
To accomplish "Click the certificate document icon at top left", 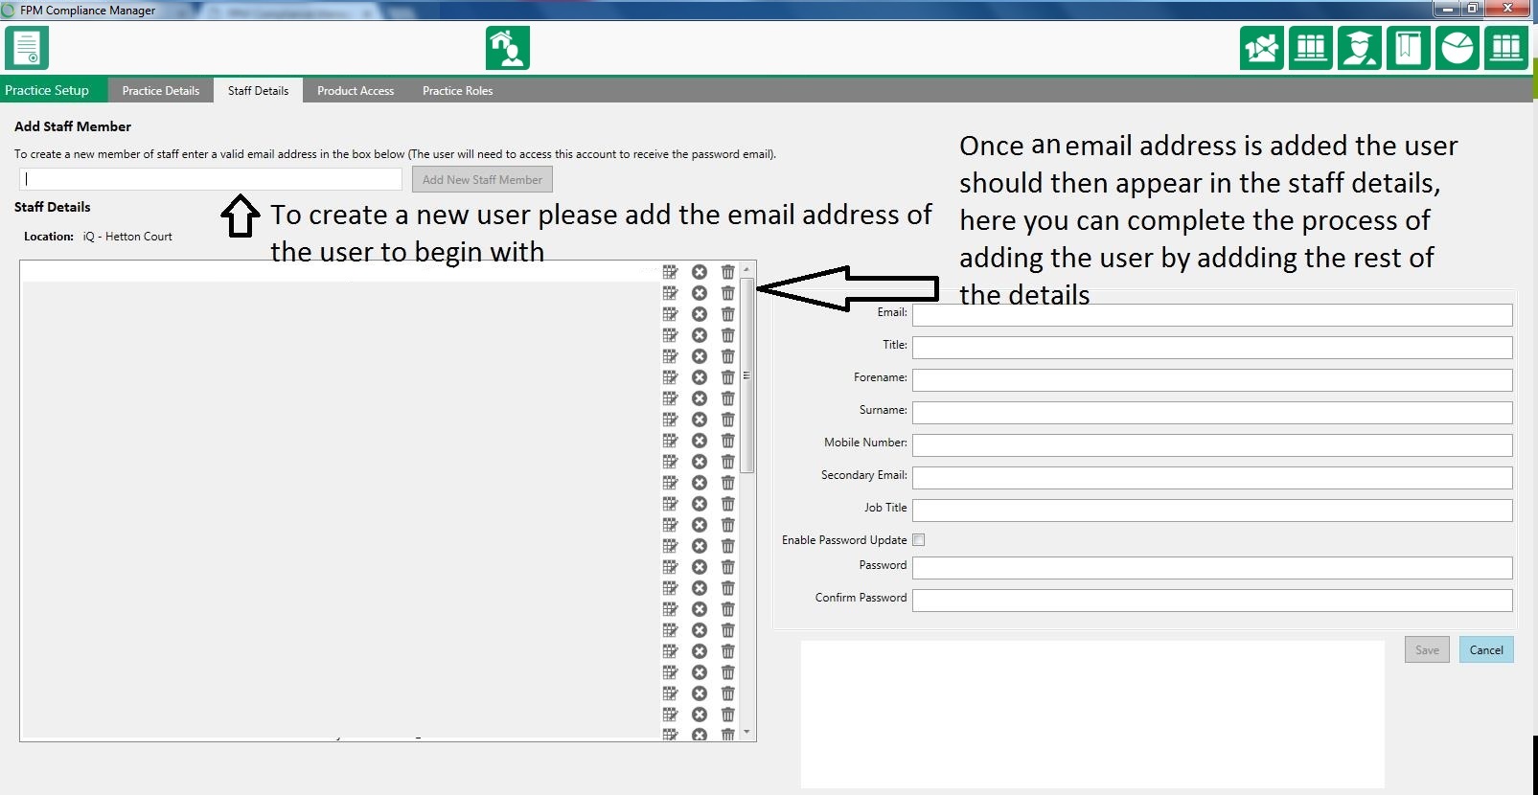I will point(27,48).
